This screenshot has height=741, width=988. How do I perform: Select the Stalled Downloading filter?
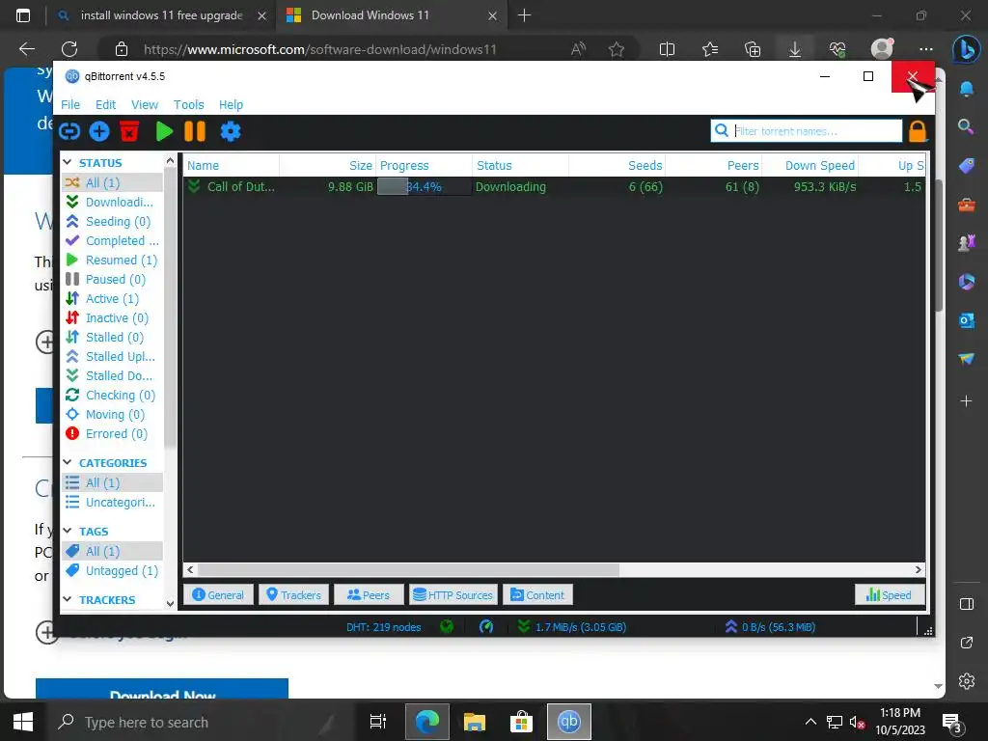(x=112, y=375)
